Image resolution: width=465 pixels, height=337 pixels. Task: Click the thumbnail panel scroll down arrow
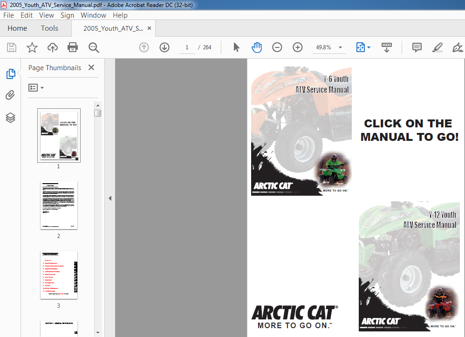[x=97, y=333]
